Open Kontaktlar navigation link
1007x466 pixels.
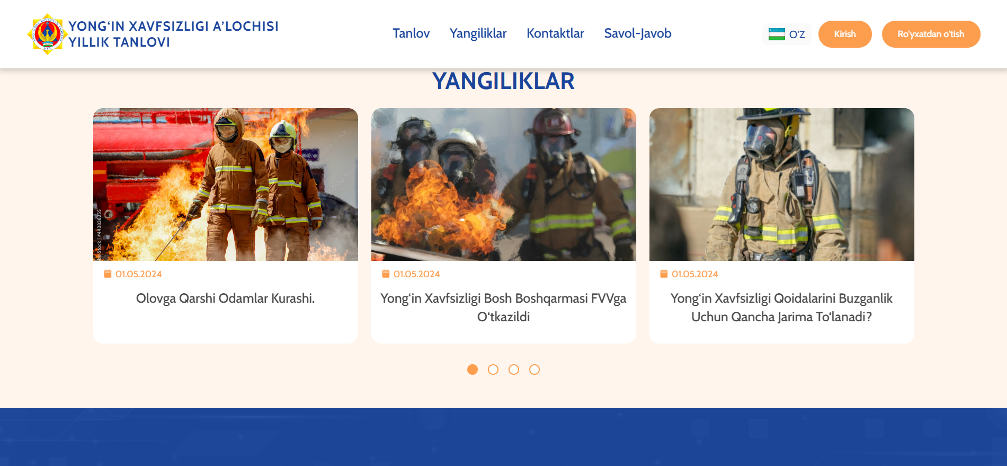click(x=555, y=33)
